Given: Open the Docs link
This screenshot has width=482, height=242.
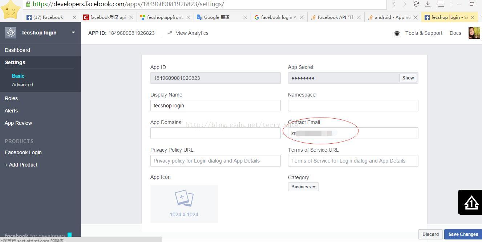Looking at the screenshot, I should tap(455, 33).
